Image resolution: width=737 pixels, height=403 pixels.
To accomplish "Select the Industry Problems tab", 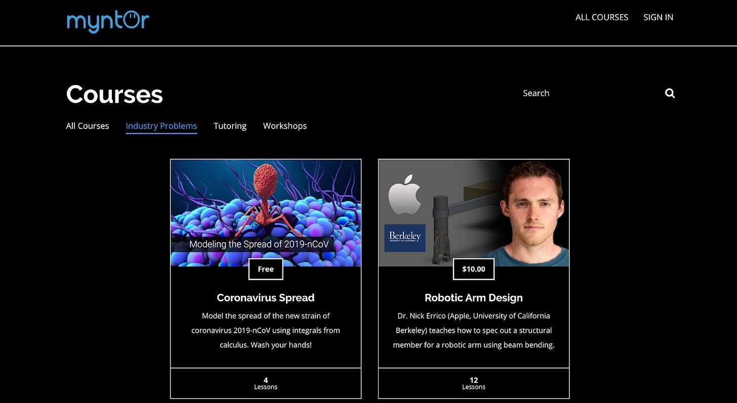I will 161,126.
